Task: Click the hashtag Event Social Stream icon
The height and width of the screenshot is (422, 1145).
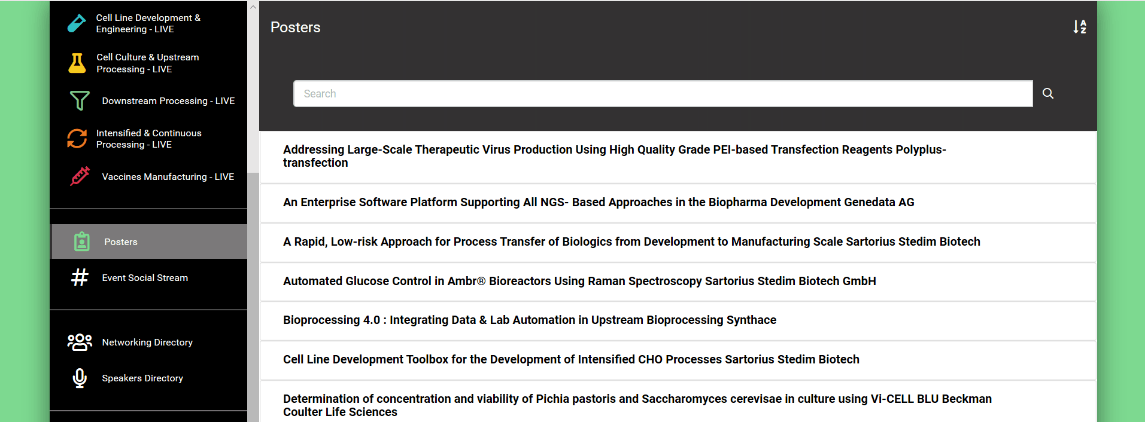Action: (x=80, y=277)
